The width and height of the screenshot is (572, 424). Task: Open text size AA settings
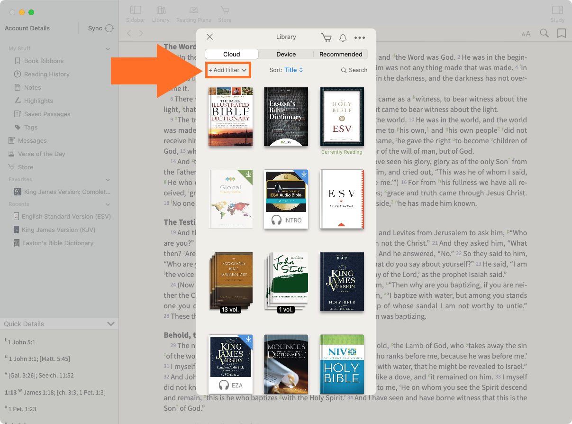pyautogui.click(x=526, y=34)
